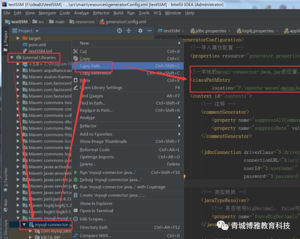
Task: Choose Add to Favorites entry
Action: [x=128, y=134]
